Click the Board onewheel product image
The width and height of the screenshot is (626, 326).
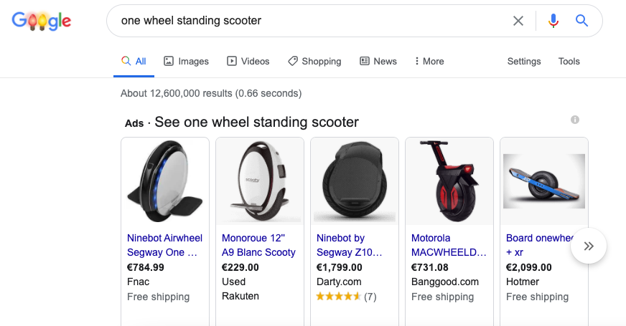coord(544,182)
